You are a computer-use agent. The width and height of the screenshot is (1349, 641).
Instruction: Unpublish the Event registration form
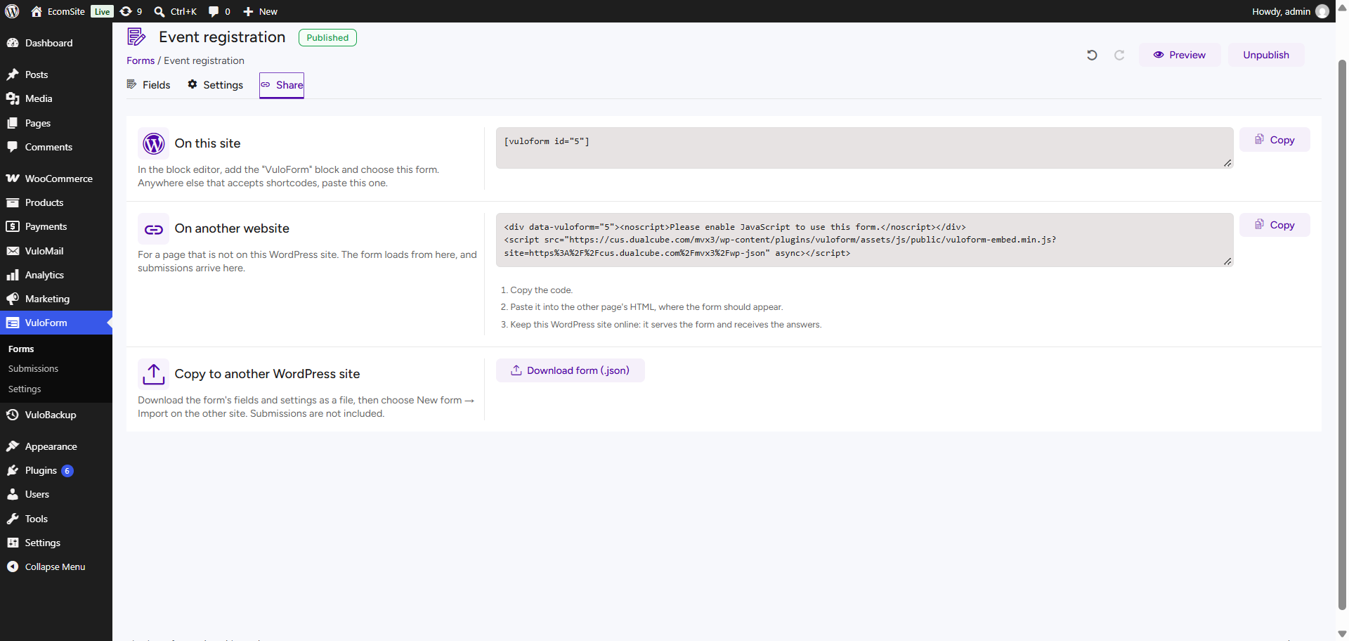[1266, 55]
